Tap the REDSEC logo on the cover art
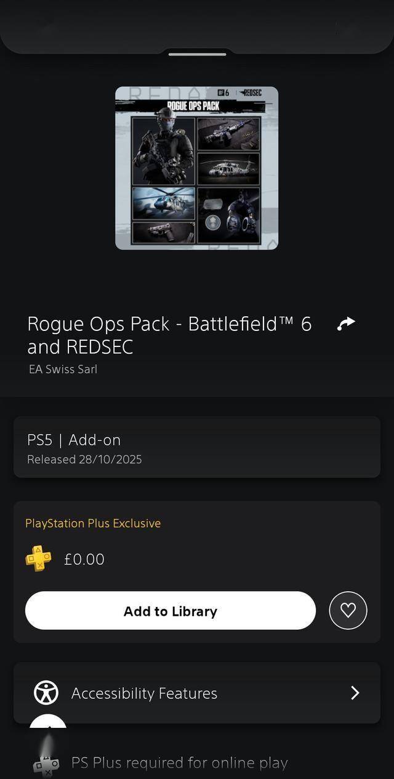Viewport: 394px width, 779px height. (x=251, y=92)
